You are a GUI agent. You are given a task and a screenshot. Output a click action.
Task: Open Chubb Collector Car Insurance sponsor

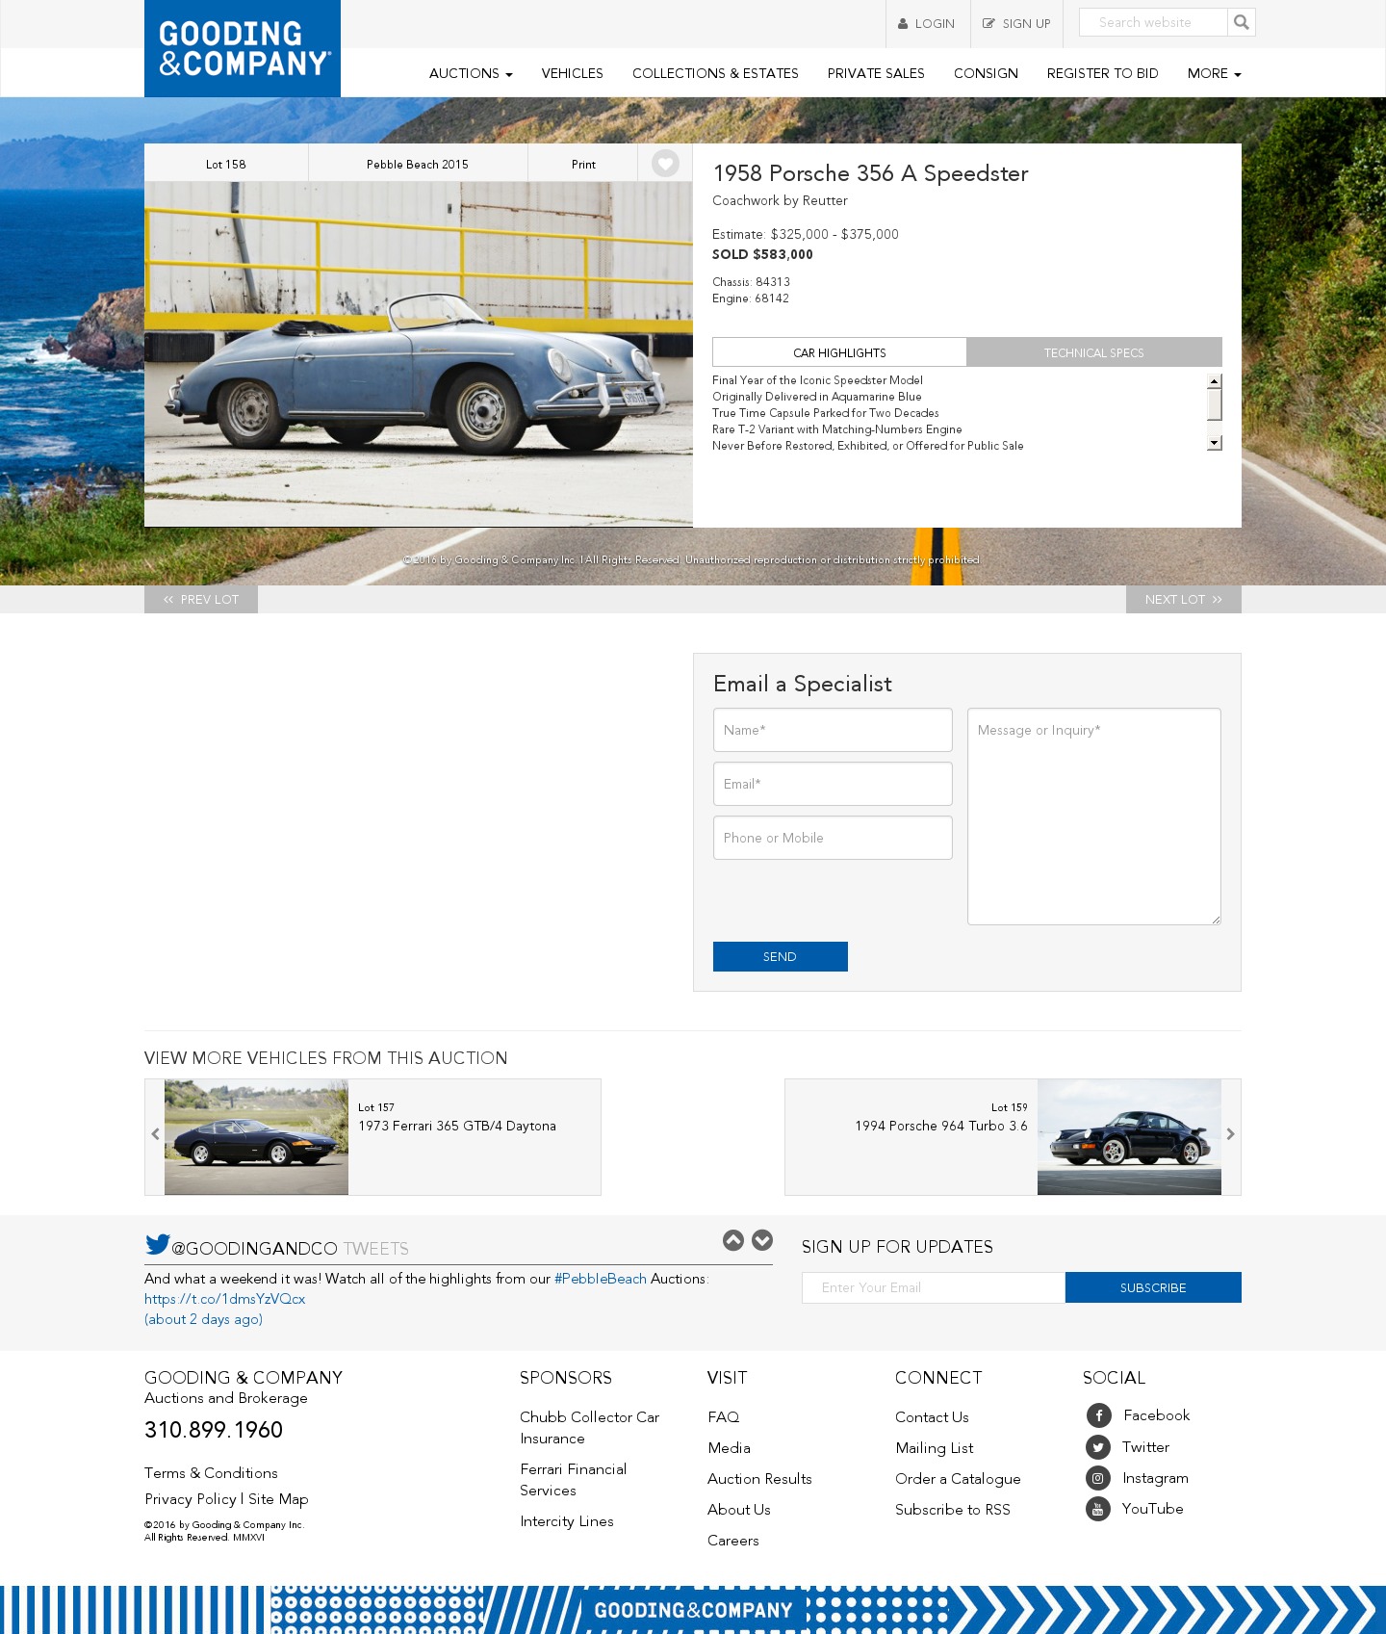[x=589, y=1428]
